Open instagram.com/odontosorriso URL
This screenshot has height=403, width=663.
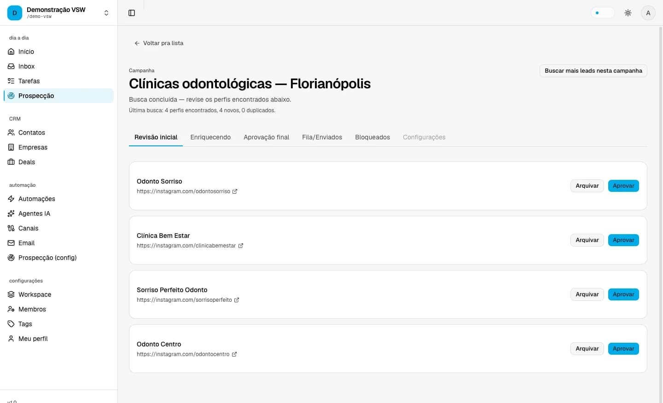[183, 191]
